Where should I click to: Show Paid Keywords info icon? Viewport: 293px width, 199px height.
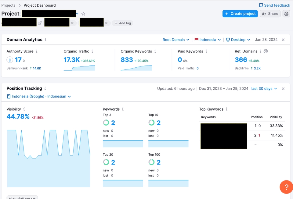(206, 51)
